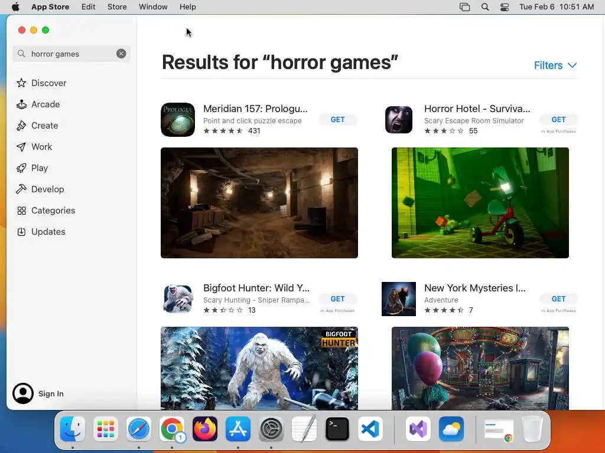Open New York Mysteries app icon
This screenshot has height=453, width=605.
coord(399,298)
